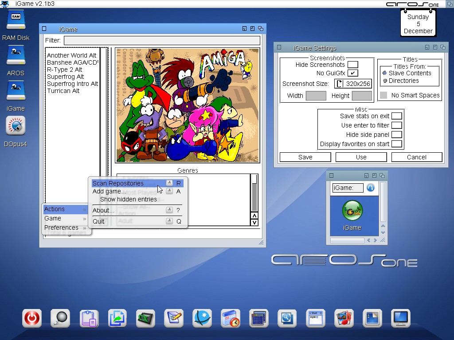Launch the Shell terminal from the dock
Image resolution: width=454 pixels, height=340 pixels.
coord(315,318)
